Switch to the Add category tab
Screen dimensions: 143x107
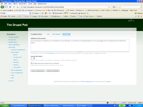(x=56, y=34)
